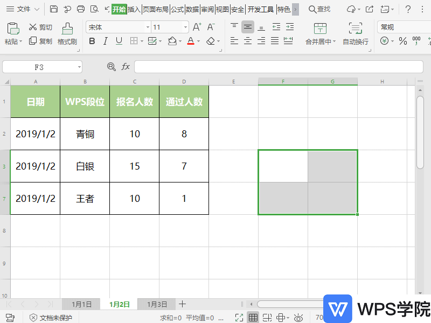
Task: Switch to the 页面布局 tab
Action: tap(156, 9)
